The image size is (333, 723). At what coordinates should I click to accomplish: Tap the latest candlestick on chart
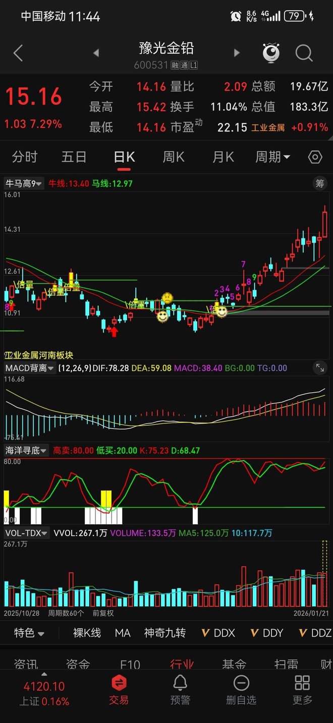pos(325,221)
